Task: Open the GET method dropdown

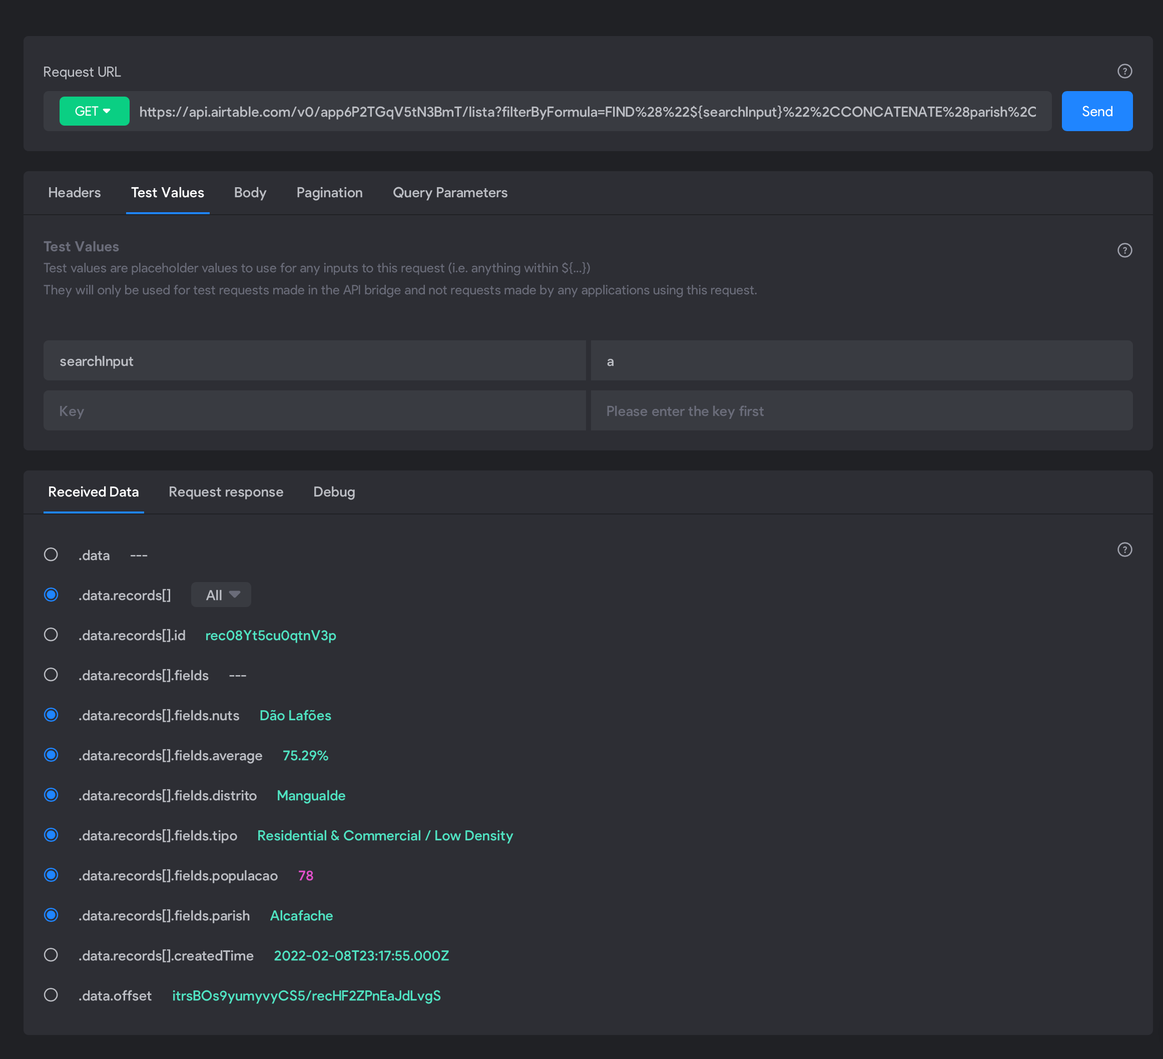Action: click(x=94, y=111)
